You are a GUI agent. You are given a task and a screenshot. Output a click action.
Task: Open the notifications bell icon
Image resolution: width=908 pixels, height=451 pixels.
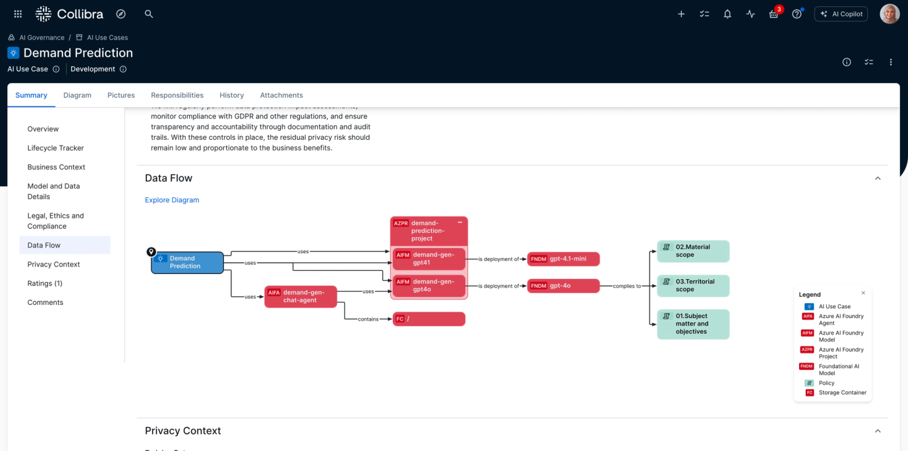pyautogui.click(x=727, y=14)
